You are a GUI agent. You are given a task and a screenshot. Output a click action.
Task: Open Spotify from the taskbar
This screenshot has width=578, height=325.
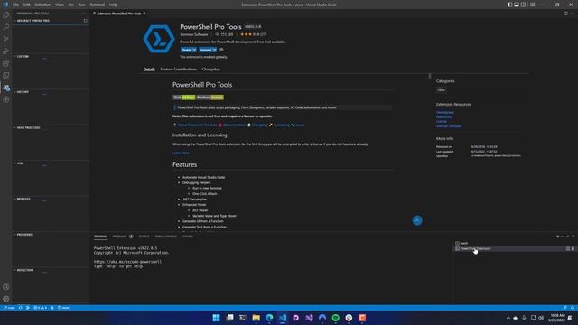pyautogui.click(x=335, y=318)
